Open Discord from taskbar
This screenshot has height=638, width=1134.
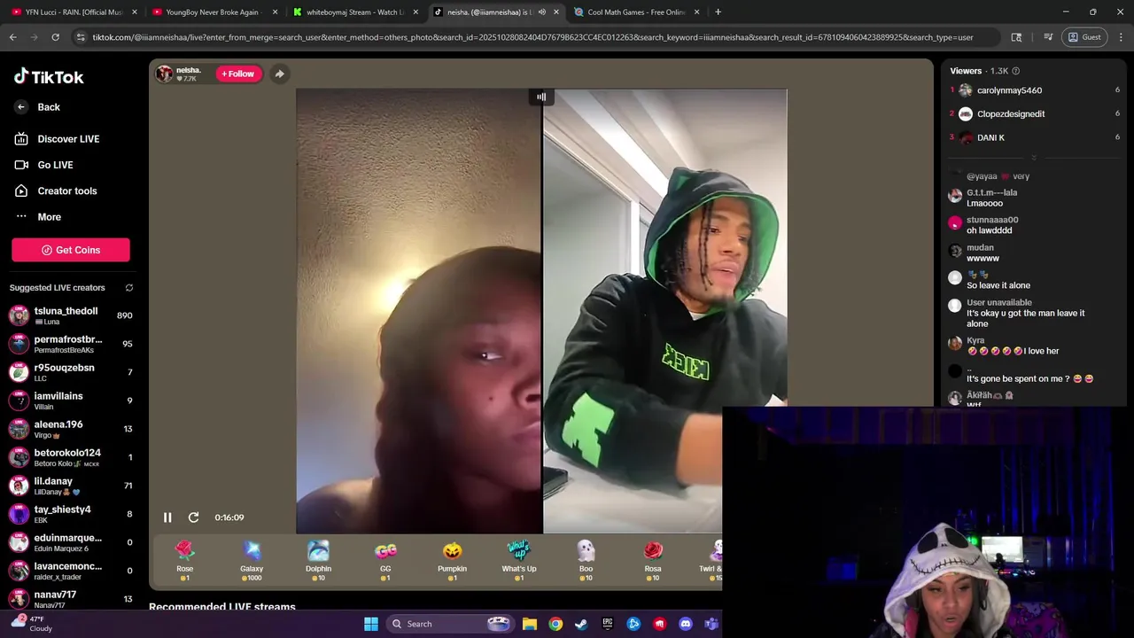click(x=685, y=624)
